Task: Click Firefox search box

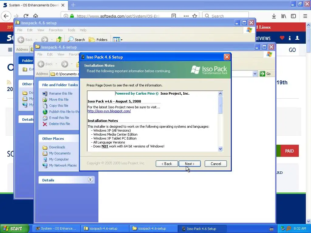Action: (x=226, y=16)
